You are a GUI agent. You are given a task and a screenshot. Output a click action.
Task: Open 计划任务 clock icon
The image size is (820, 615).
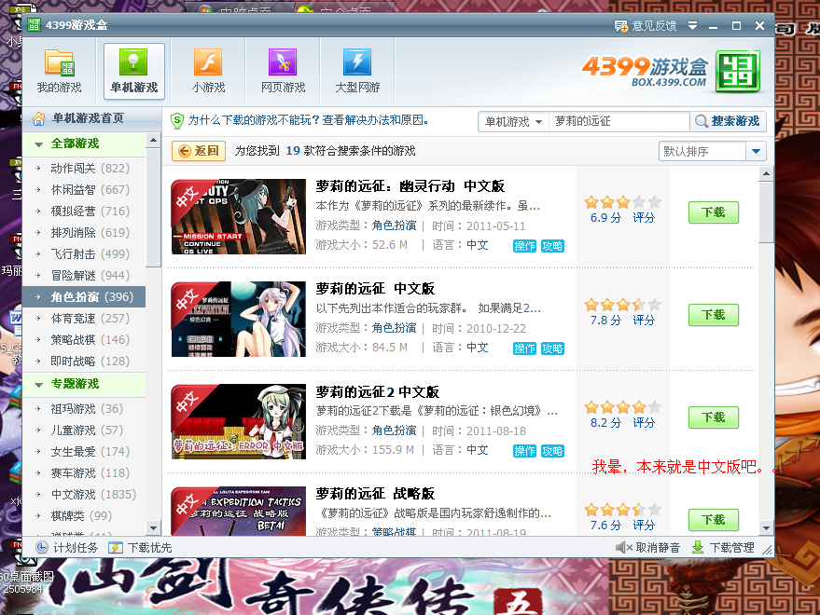coord(42,548)
